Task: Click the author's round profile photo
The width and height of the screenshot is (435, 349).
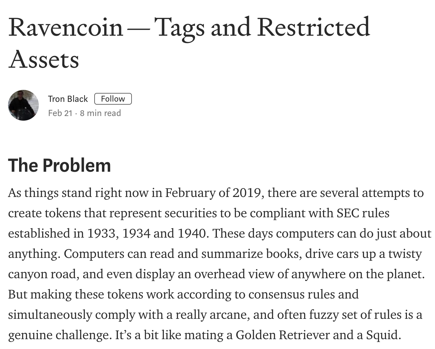Action: [23, 105]
